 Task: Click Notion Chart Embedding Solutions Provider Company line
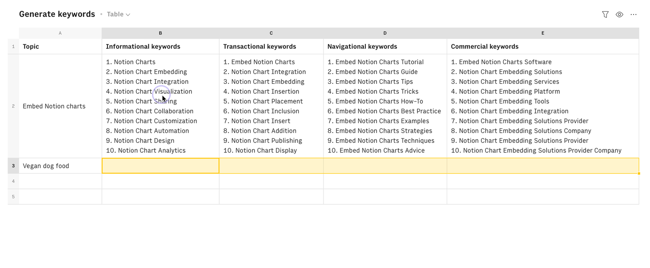tap(536, 150)
